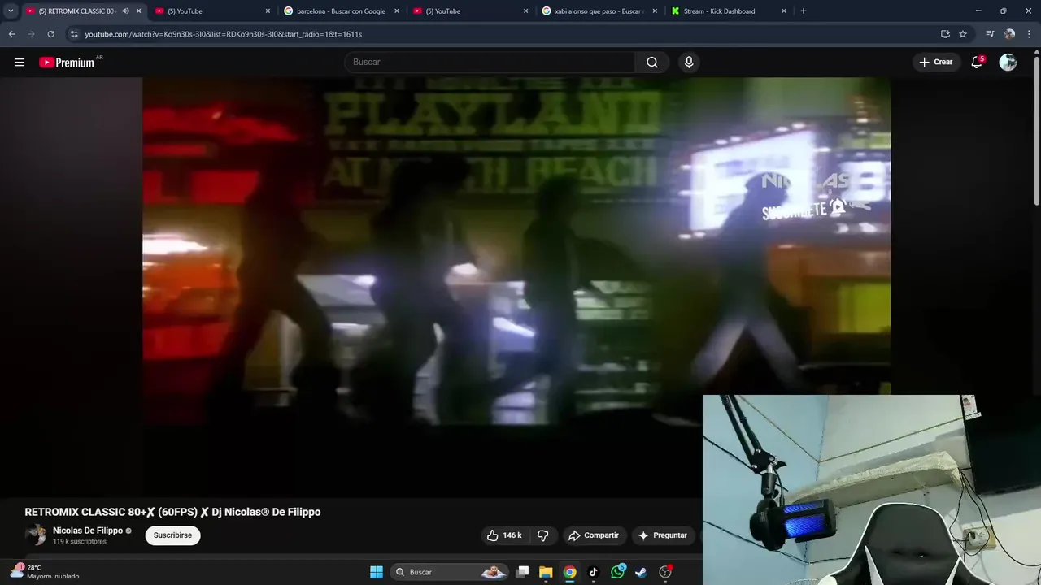Start voice search with microphone icon
The width and height of the screenshot is (1041, 585).
689,63
